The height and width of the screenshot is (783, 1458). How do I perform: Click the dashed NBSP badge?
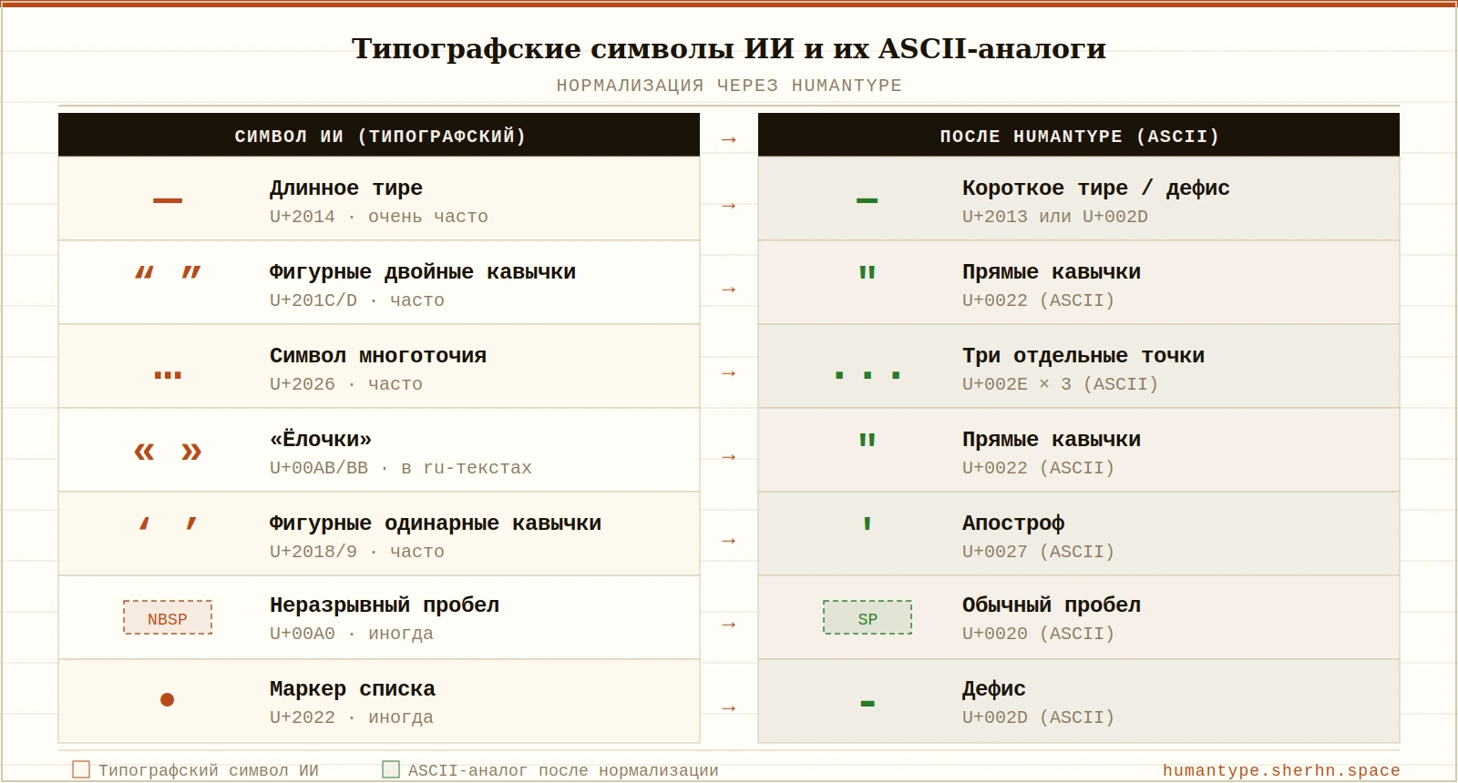[168, 618]
